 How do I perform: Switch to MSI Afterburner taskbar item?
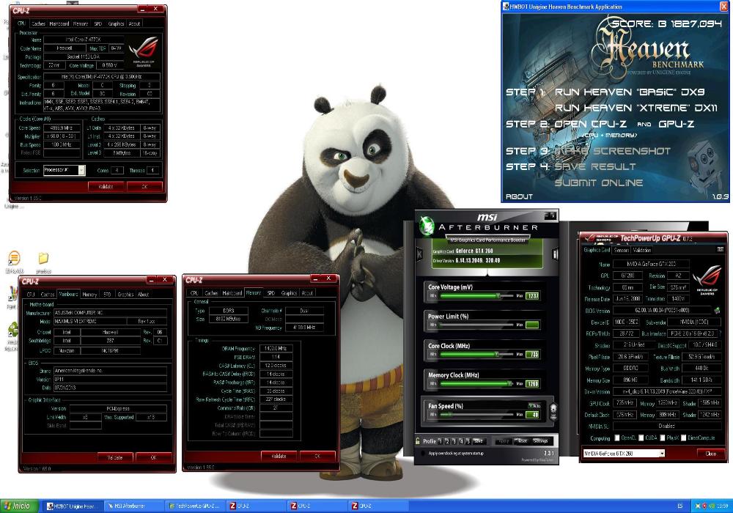click(133, 506)
